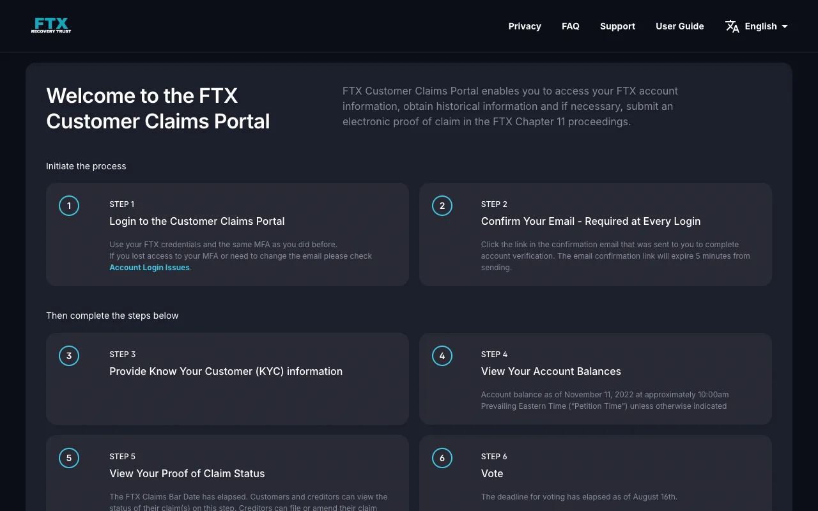The width and height of the screenshot is (818, 511).
Task: Select the FAQ menu item
Action: (x=570, y=26)
